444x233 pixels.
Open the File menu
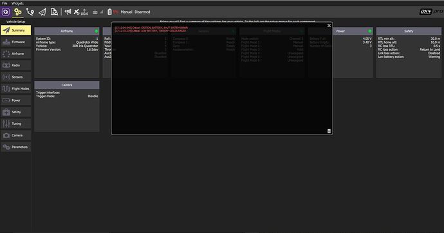tap(5, 3)
